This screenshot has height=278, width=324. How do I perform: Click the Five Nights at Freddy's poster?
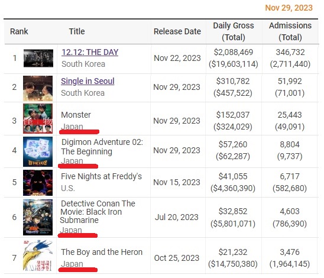38,183
